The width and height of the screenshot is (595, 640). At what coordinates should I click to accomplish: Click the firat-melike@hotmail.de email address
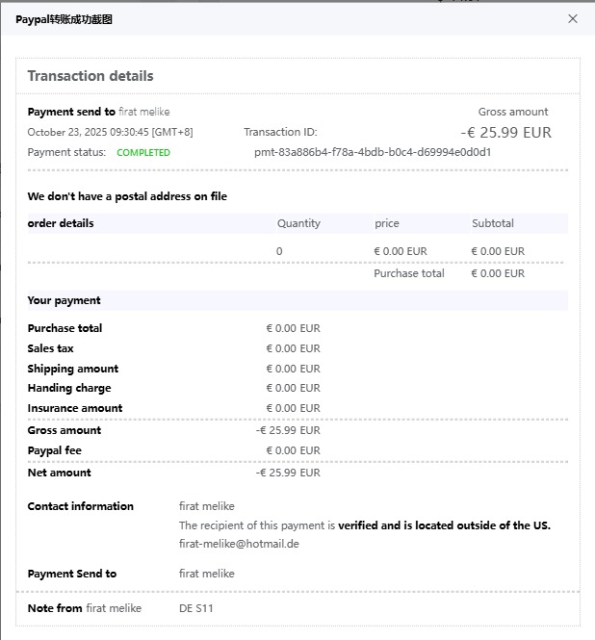[239, 544]
